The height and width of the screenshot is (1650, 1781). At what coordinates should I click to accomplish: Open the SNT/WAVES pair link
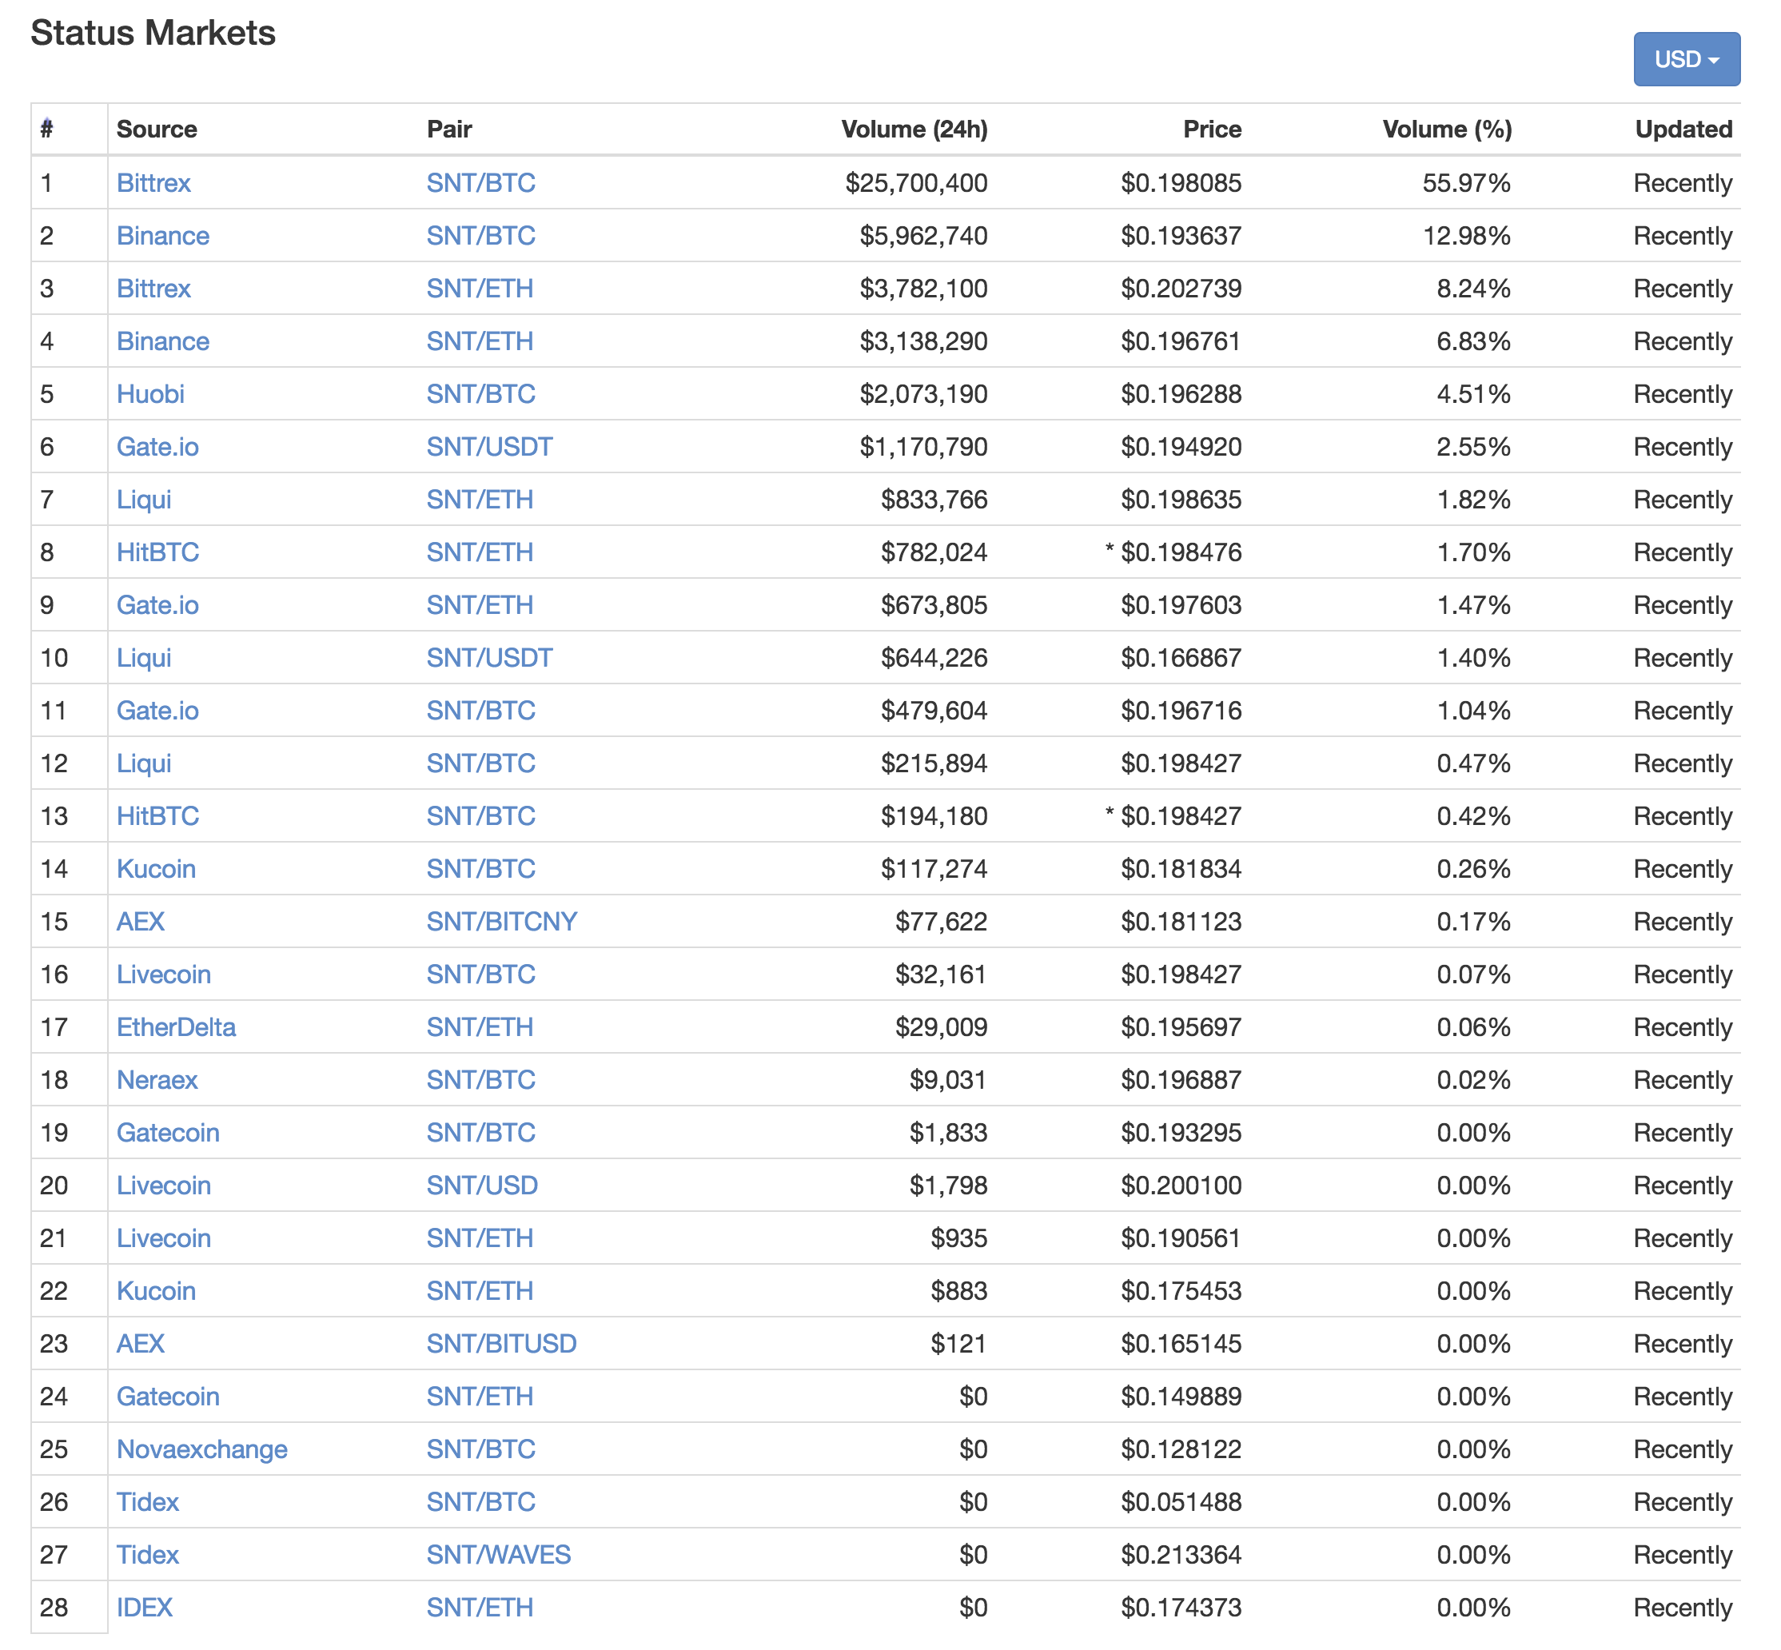(x=498, y=1553)
